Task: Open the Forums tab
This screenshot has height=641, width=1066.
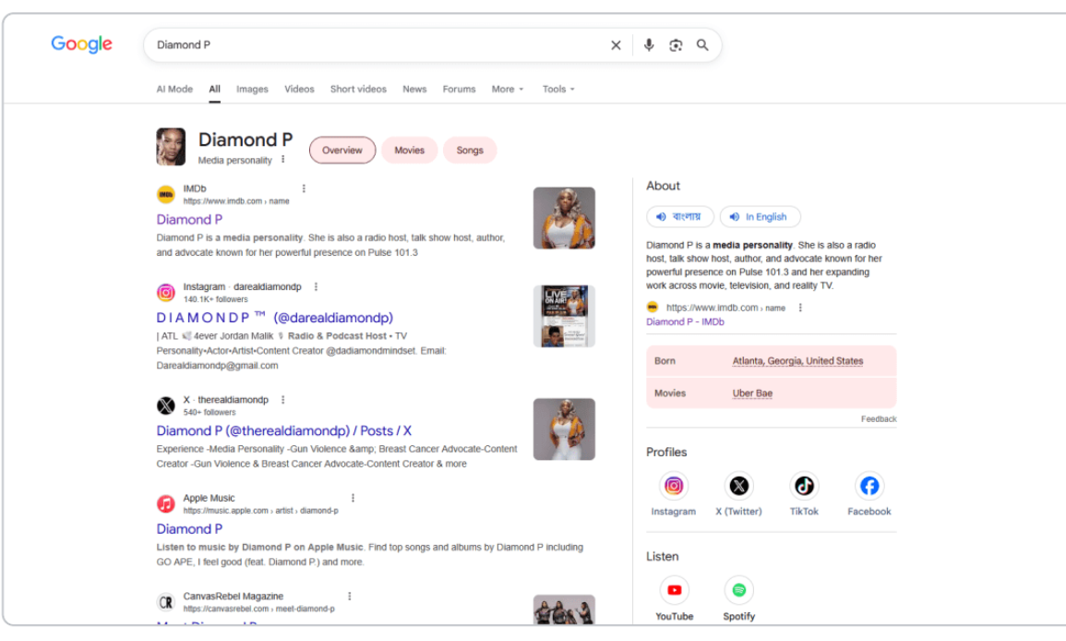Action: (459, 90)
